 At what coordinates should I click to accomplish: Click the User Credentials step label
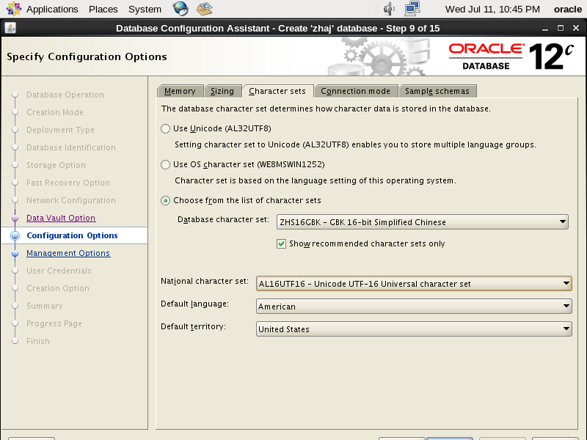59,271
